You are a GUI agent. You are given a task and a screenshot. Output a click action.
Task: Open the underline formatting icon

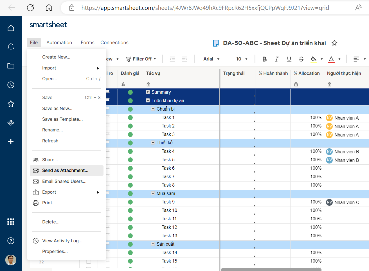[289, 59]
